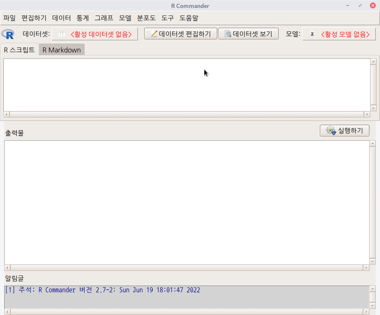Image resolution: width=380 pixels, height=315 pixels.
Task: Click the output pane scroll left arrow
Action: point(7,268)
